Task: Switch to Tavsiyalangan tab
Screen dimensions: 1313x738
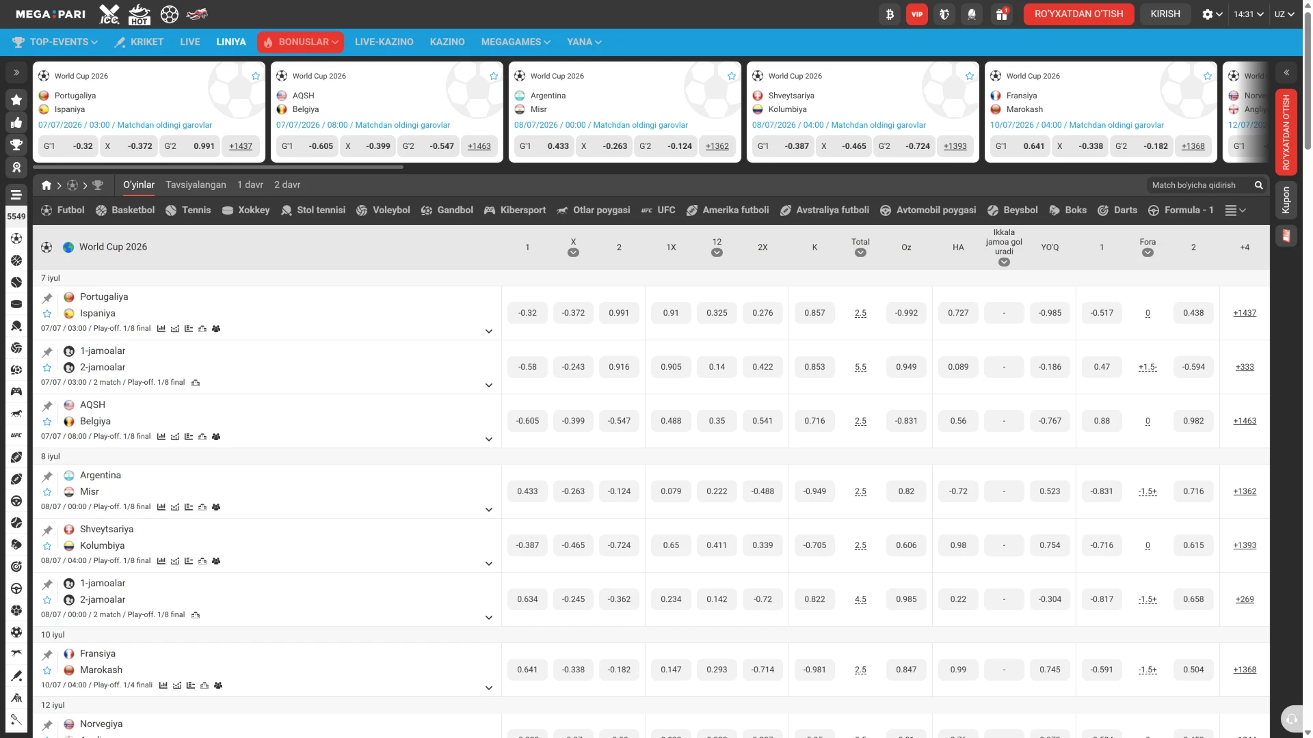Action: tap(196, 185)
